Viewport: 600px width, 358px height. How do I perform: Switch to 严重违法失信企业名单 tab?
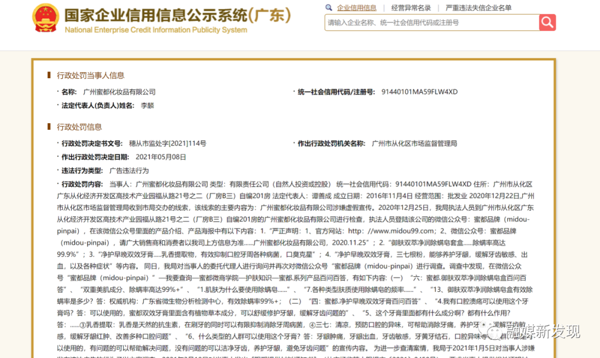479,8
